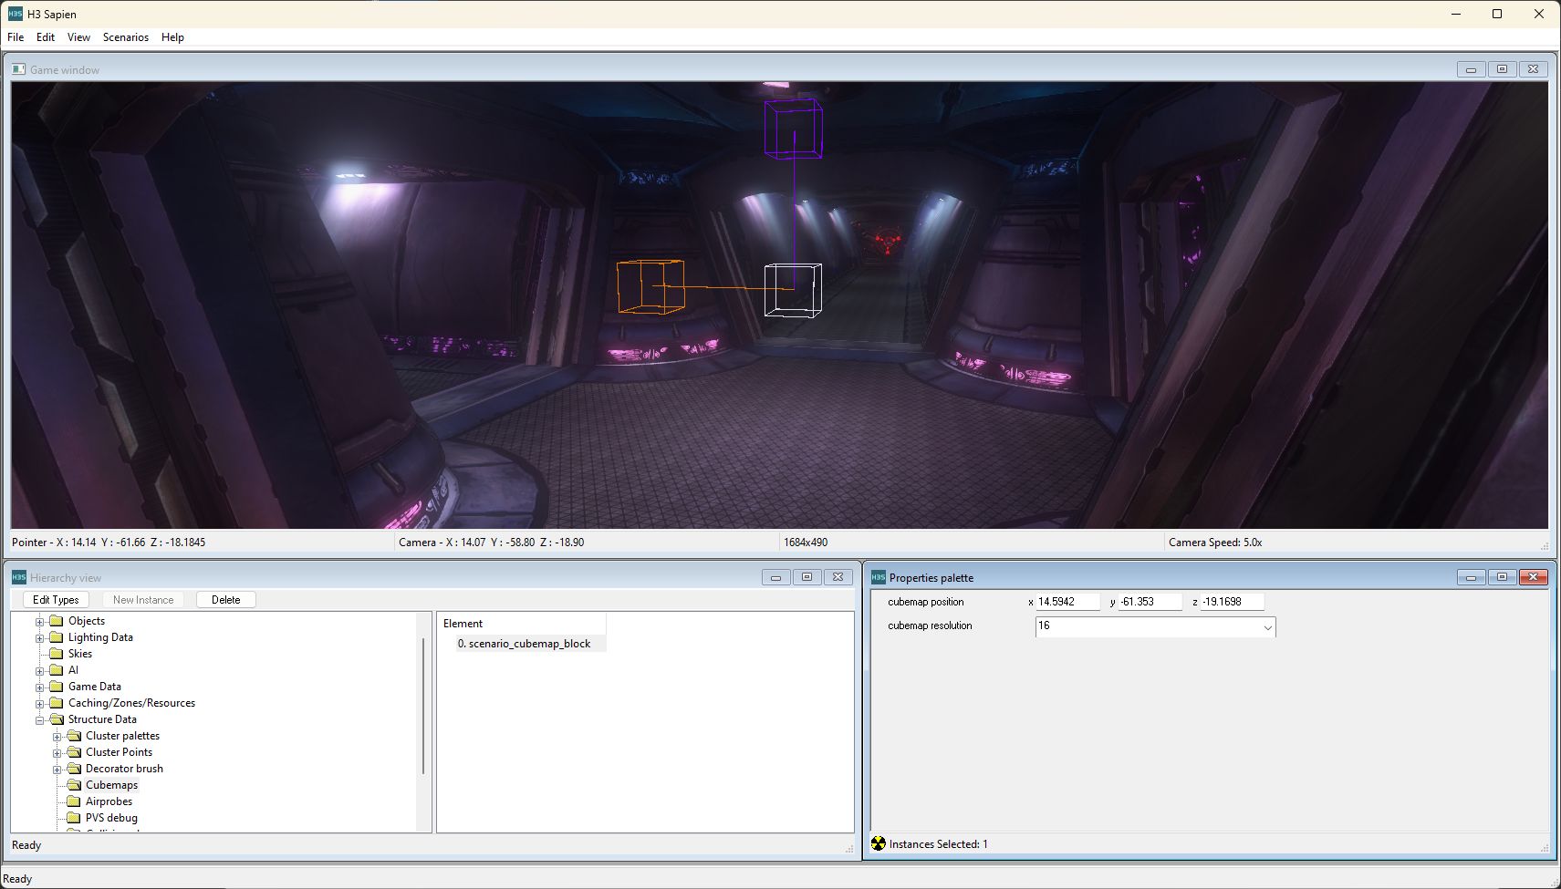Image resolution: width=1561 pixels, height=889 pixels.
Task: Click the Hierarchy view panel icon
Action: pyautogui.click(x=18, y=577)
